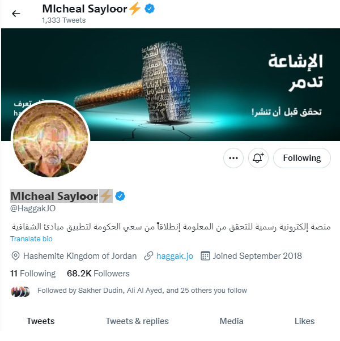Click the verified badge in the top header
The width and height of the screenshot is (340, 341).
coord(150,9)
